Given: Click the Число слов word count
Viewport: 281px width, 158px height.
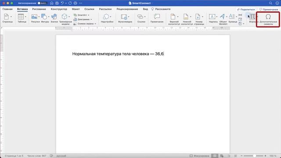Looking at the screenshot, I should [37, 156].
